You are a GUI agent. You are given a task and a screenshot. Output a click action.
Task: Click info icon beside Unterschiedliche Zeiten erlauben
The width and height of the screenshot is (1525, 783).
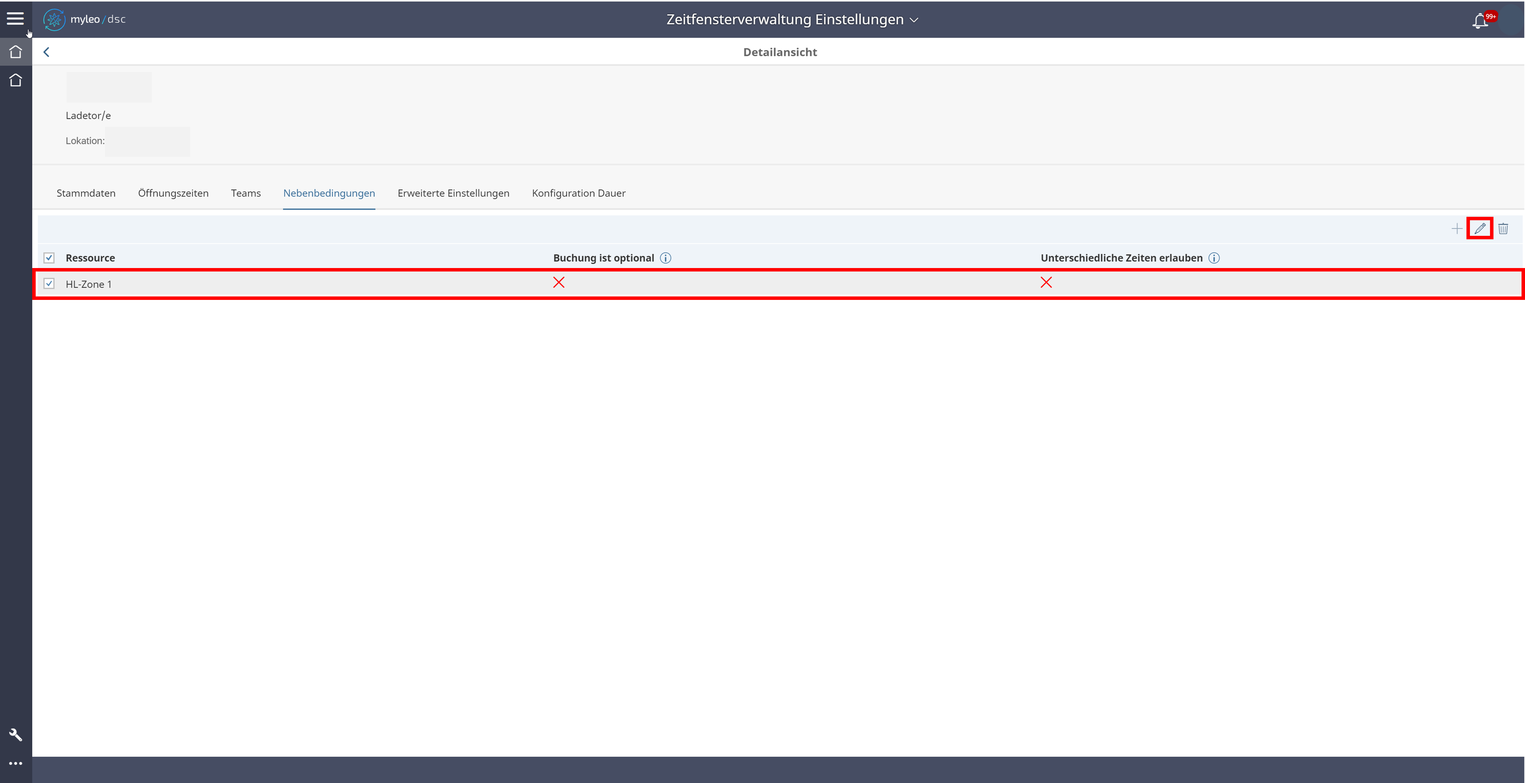coord(1214,258)
